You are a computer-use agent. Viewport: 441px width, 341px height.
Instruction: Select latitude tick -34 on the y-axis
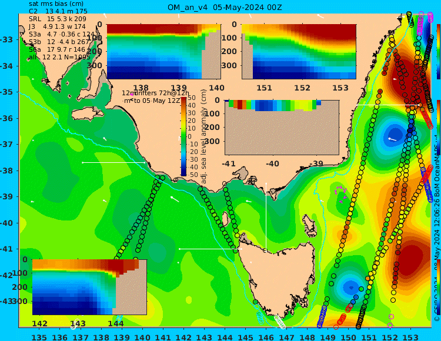point(6,66)
